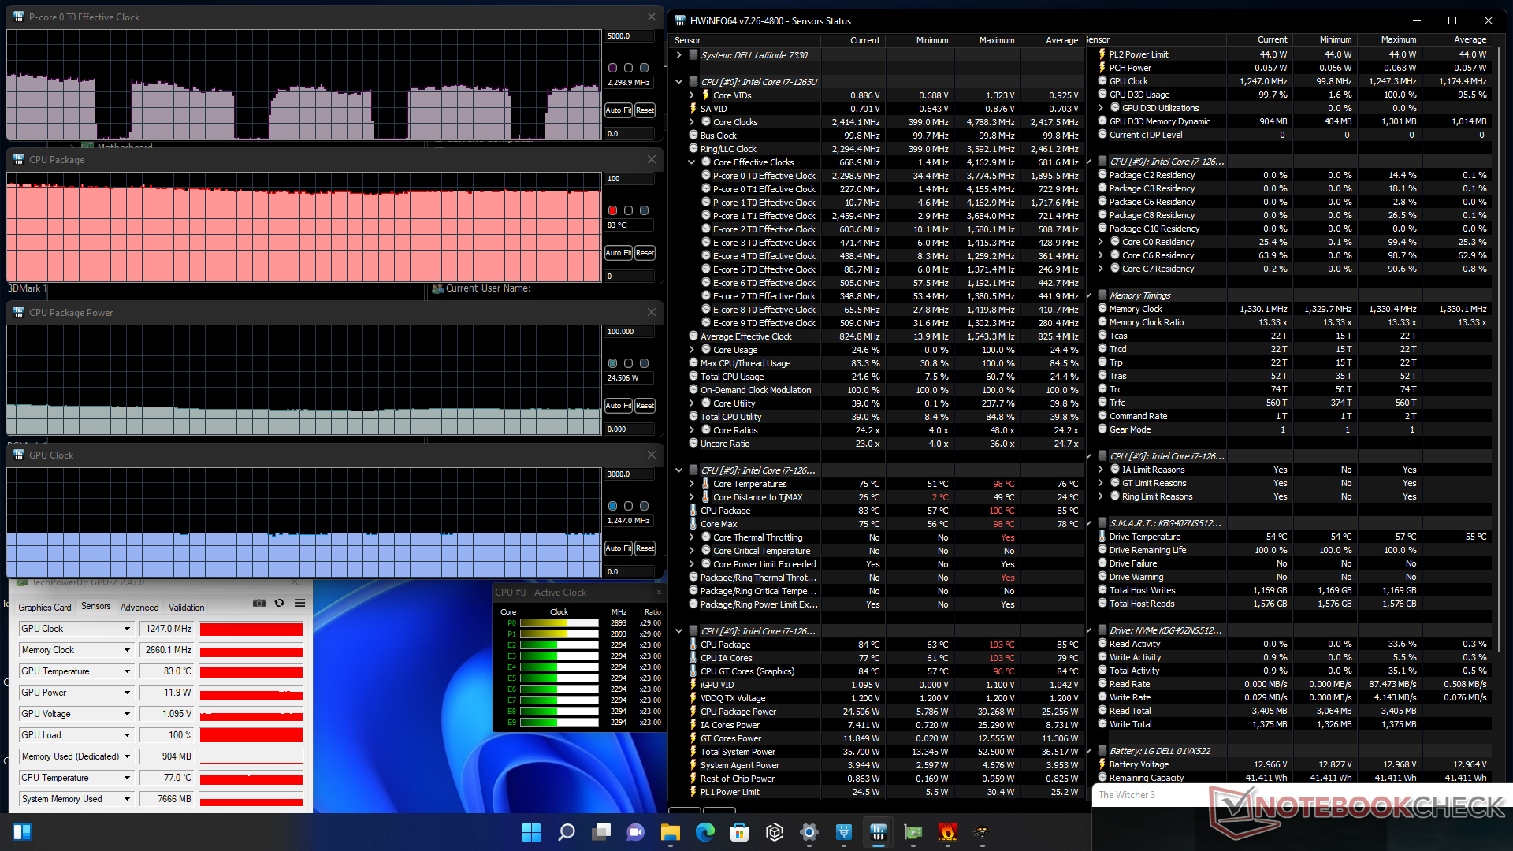Open File Explorer from the taskbar
Screen dimensions: 1513x851
point(670,832)
